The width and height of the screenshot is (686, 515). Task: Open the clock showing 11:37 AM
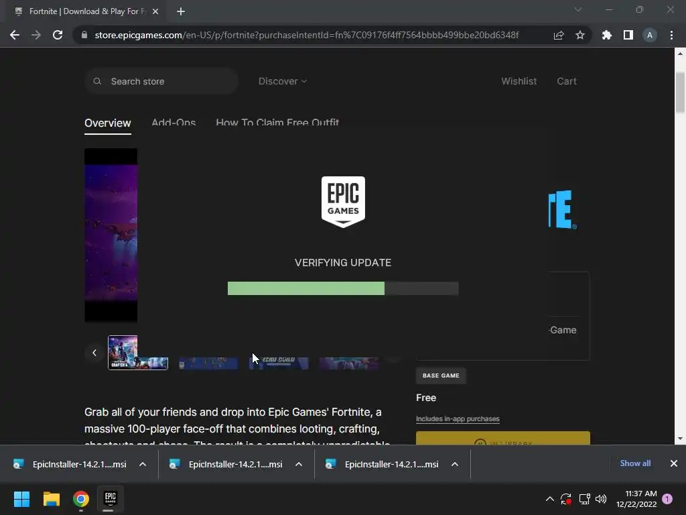(636, 499)
